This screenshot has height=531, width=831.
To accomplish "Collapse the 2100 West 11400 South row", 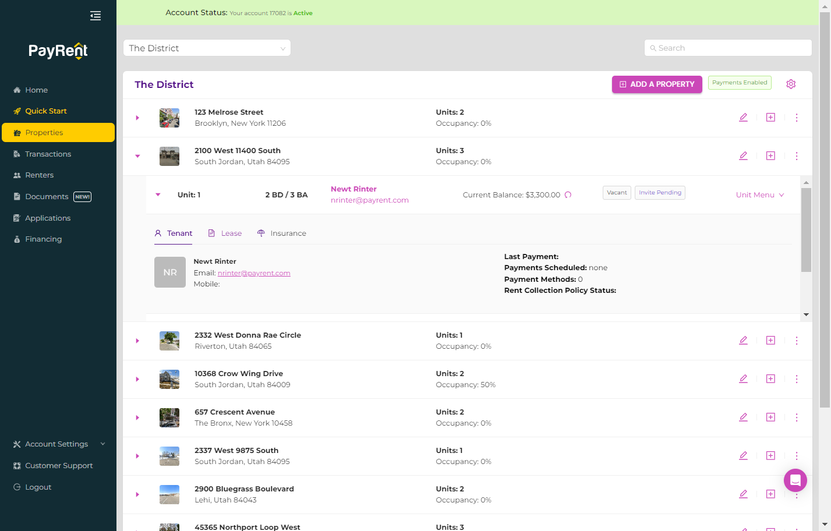I will (137, 156).
